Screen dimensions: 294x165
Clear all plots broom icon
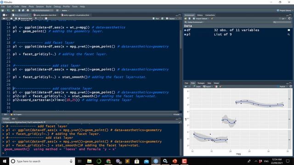(x=220, y=87)
